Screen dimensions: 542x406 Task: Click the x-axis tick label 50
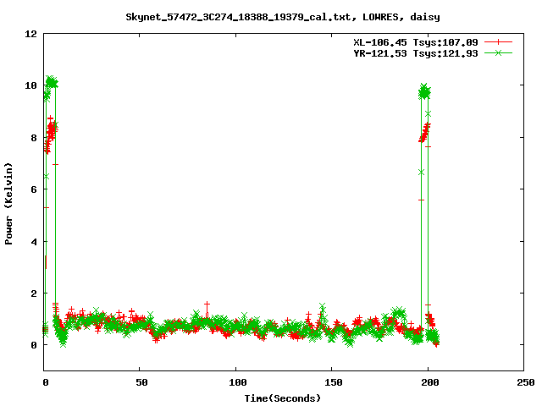coord(141,382)
